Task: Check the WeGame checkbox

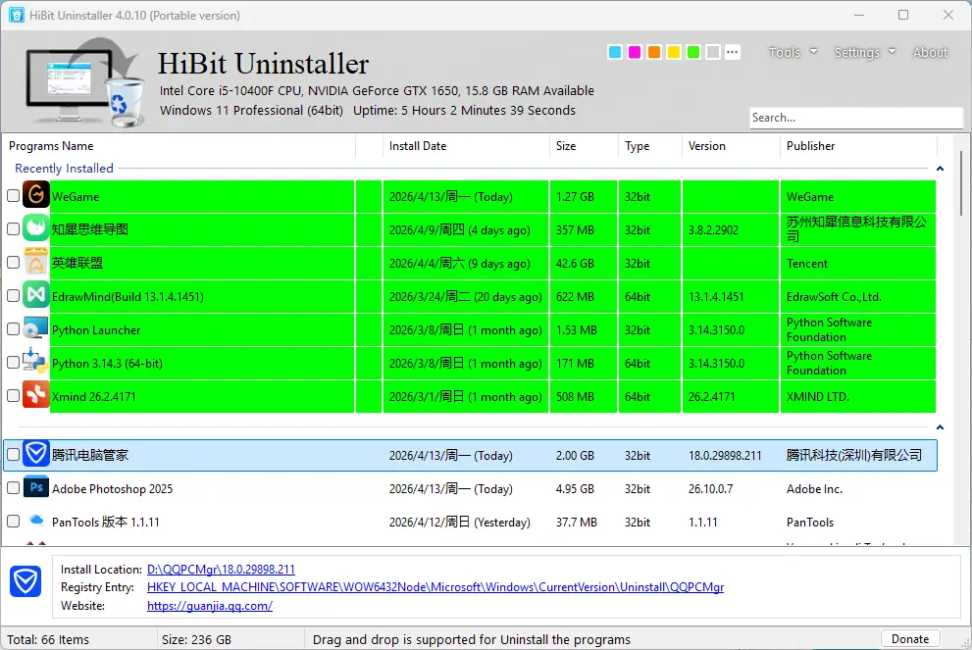Action: coord(13,196)
